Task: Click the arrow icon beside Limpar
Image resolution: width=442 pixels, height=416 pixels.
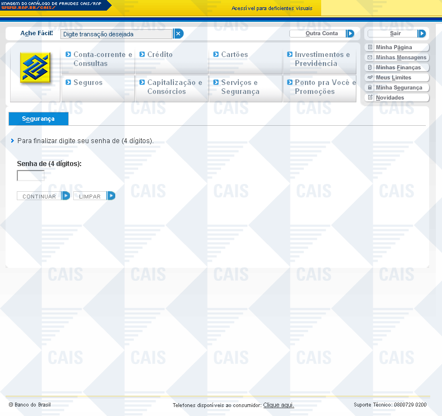Action: point(111,196)
